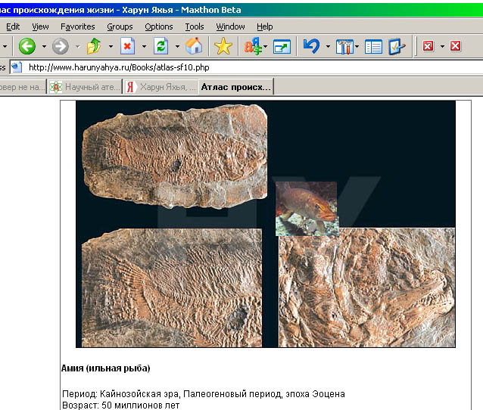This screenshot has width=483, height=410.
Task: Go to the Home page icon
Action: tap(194, 46)
